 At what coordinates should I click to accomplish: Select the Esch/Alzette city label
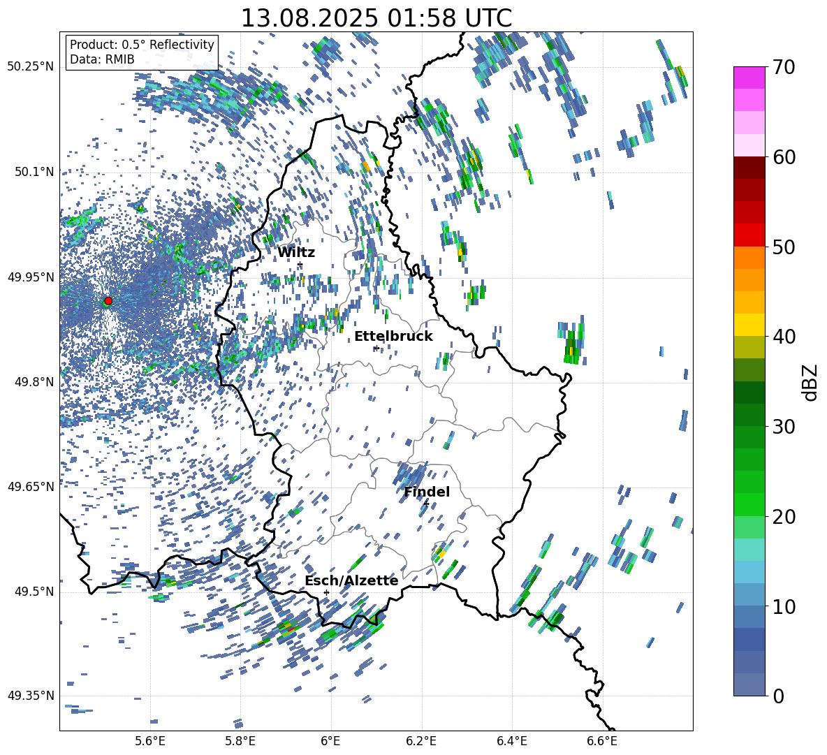[351, 580]
